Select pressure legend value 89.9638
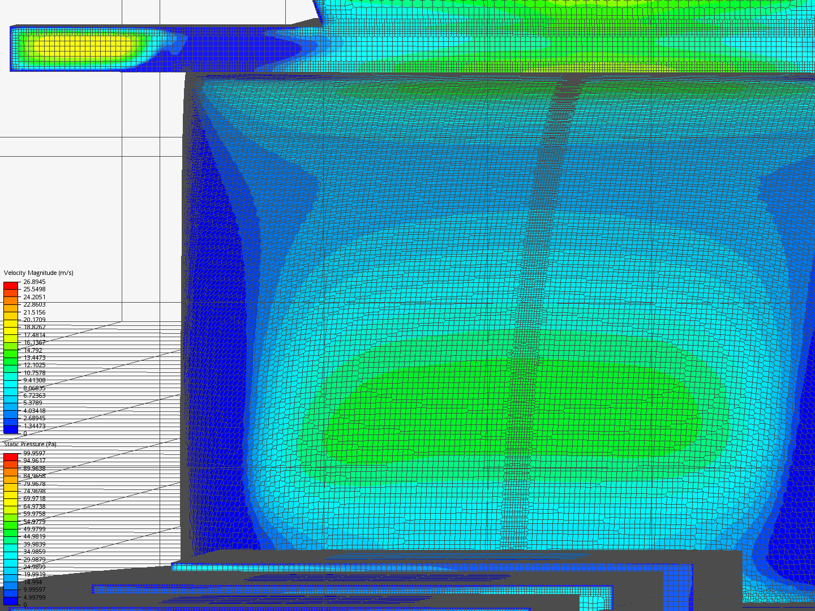 [35, 468]
